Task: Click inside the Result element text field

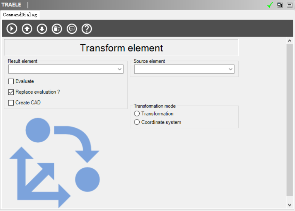Action: tap(62, 69)
